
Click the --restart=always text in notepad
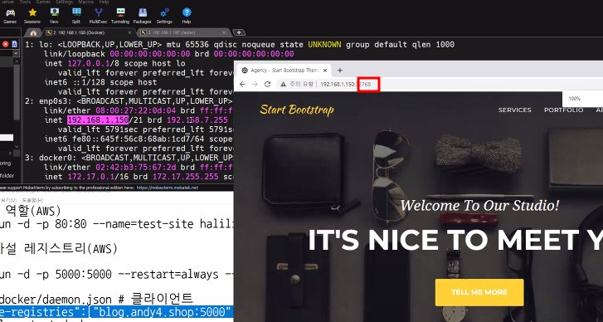click(x=168, y=275)
